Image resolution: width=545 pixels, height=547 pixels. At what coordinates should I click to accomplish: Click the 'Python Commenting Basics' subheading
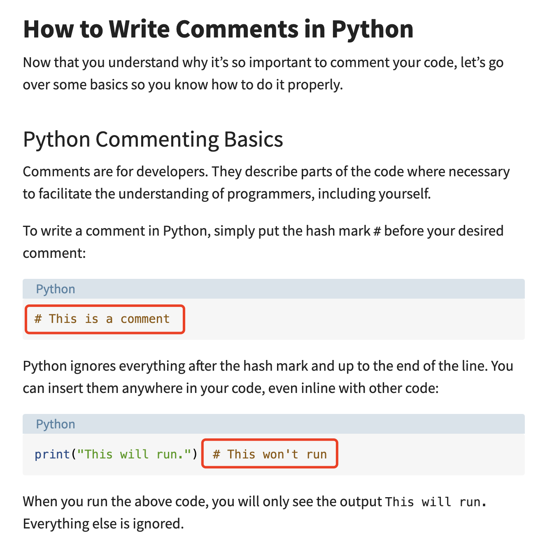pos(153,139)
